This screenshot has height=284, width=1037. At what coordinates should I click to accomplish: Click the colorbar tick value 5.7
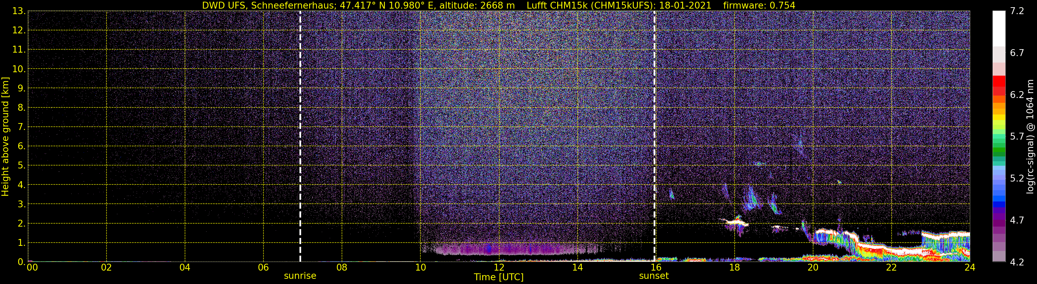(1017, 136)
